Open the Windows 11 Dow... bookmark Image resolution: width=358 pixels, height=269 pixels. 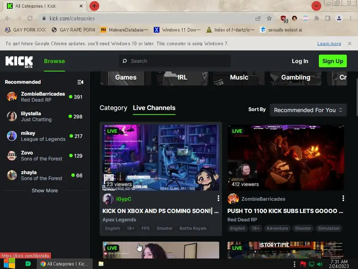pos(177,30)
